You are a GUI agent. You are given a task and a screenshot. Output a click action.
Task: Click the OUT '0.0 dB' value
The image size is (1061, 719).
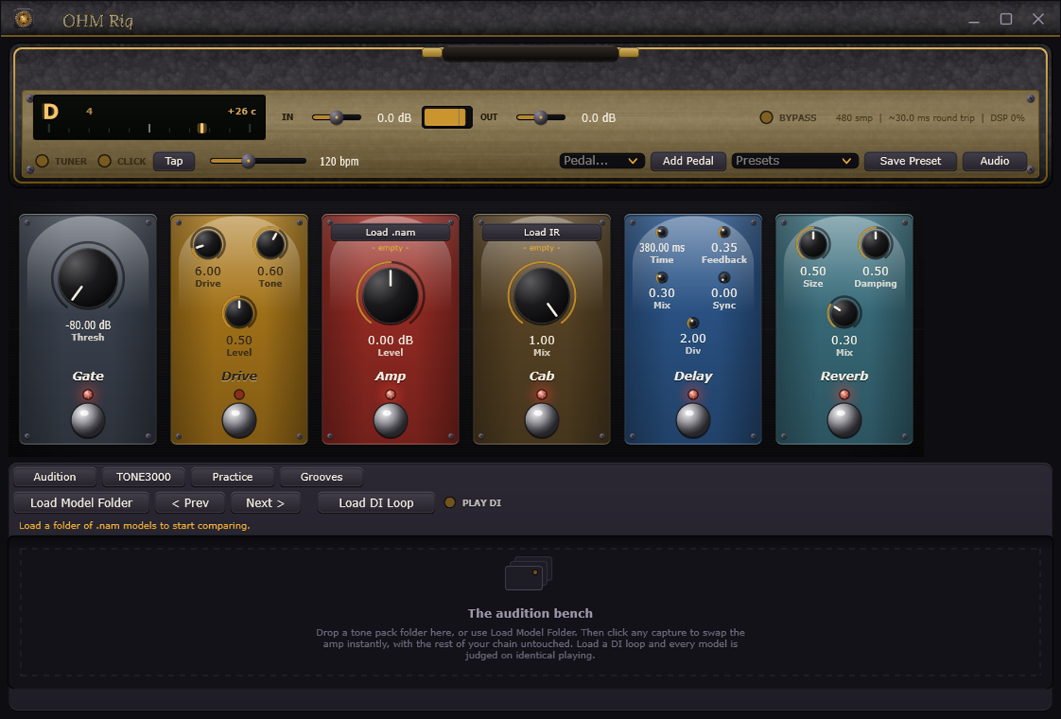[x=598, y=118]
